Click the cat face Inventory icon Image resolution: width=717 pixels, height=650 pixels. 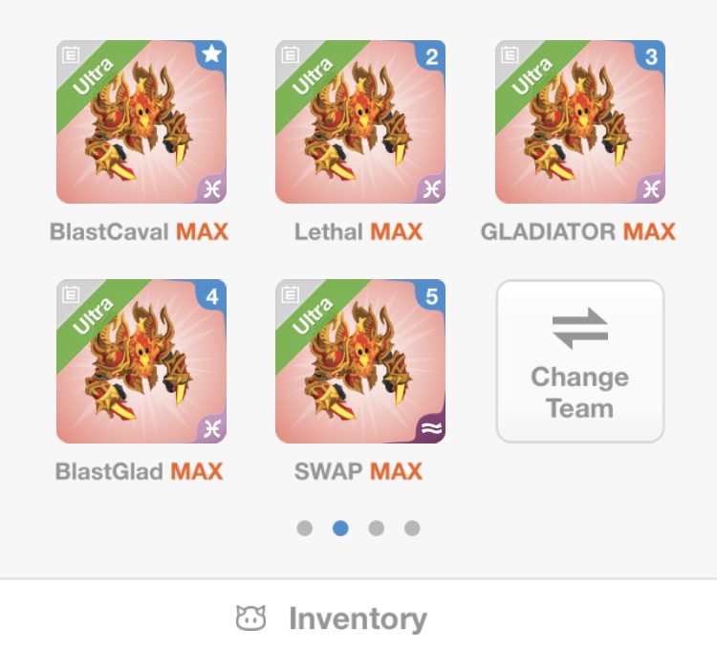(x=250, y=618)
